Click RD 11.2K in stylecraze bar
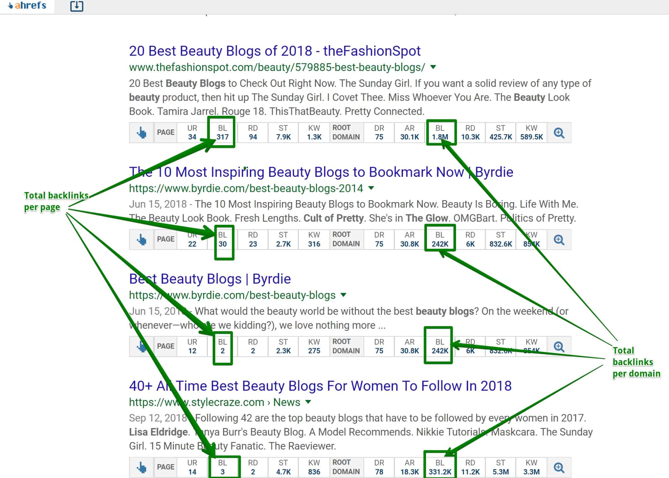This screenshot has height=478, width=669. pos(470,467)
